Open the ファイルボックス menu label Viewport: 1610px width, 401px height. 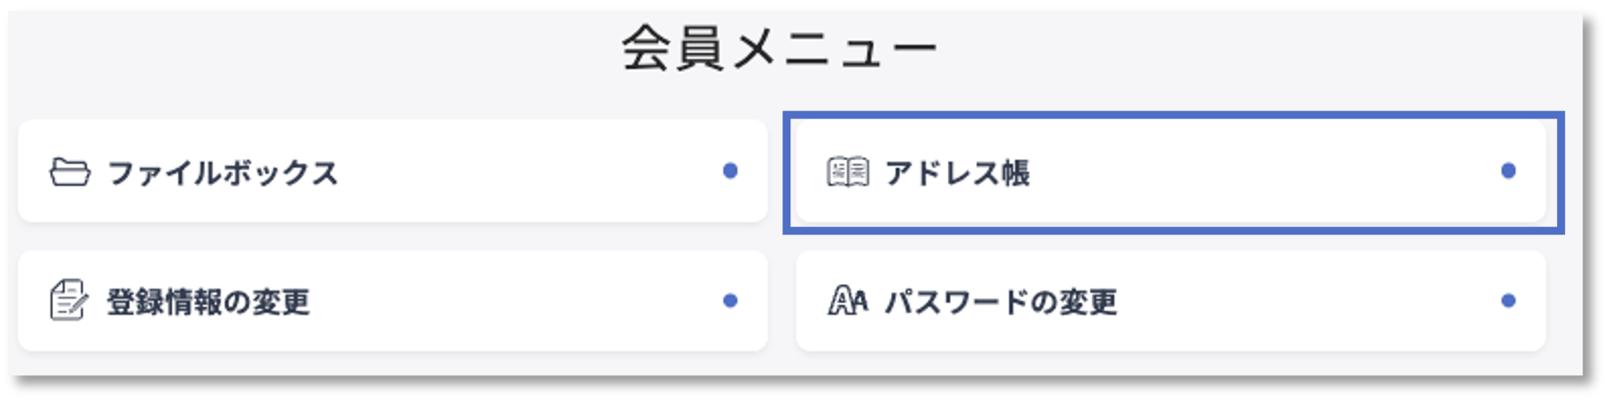222,173
